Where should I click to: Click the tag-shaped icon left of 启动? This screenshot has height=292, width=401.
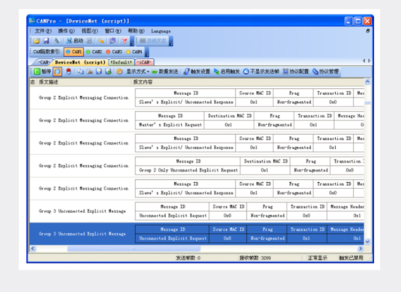58,41
